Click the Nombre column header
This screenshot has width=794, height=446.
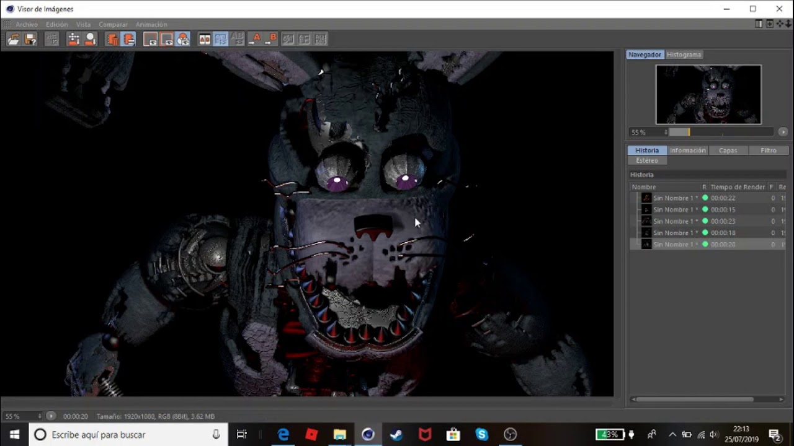[x=665, y=187]
